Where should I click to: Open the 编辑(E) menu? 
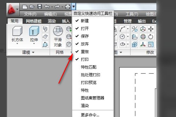point(50,14)
